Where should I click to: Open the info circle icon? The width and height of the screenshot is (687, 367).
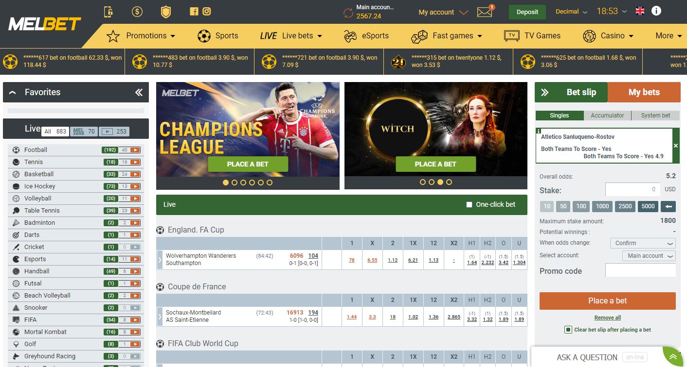656,11
